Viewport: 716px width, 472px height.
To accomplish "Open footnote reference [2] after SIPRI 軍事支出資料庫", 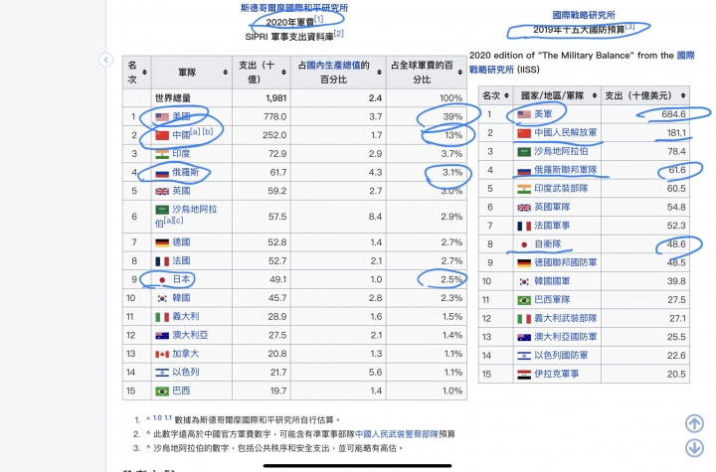I will pyautogui.click(x=338, y=34).
